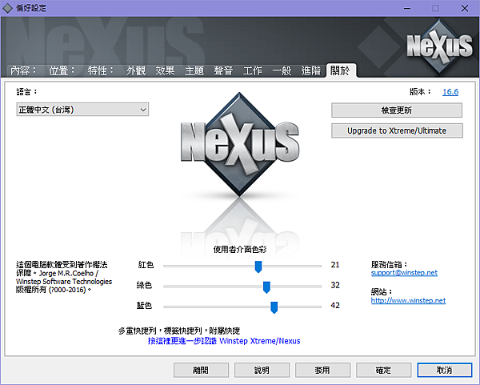The image size is (480, 385).
Task: Expand the language dropdown 正體中文 (台灣)
Action: coord(82,110)
